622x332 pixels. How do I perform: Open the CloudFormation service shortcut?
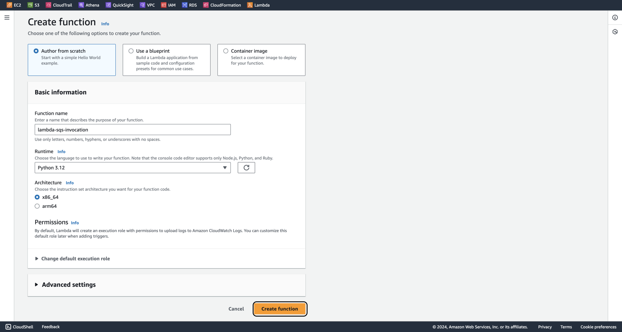[222, 5]
